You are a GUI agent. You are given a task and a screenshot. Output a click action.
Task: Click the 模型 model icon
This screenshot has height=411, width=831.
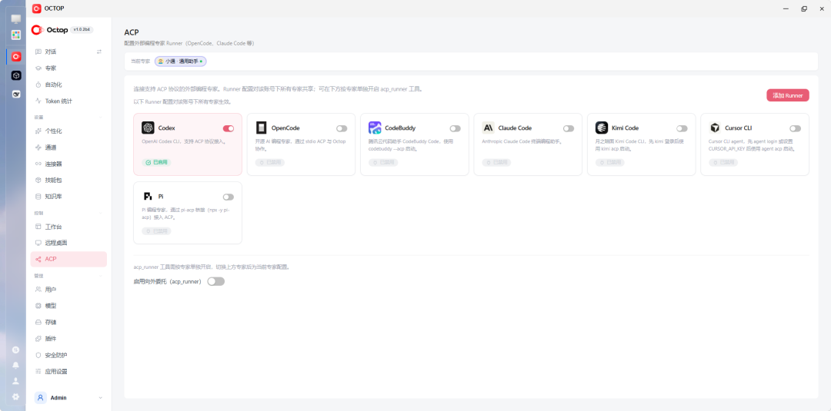coord(38,307)
